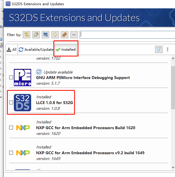Click the funnel filter button

159,50
